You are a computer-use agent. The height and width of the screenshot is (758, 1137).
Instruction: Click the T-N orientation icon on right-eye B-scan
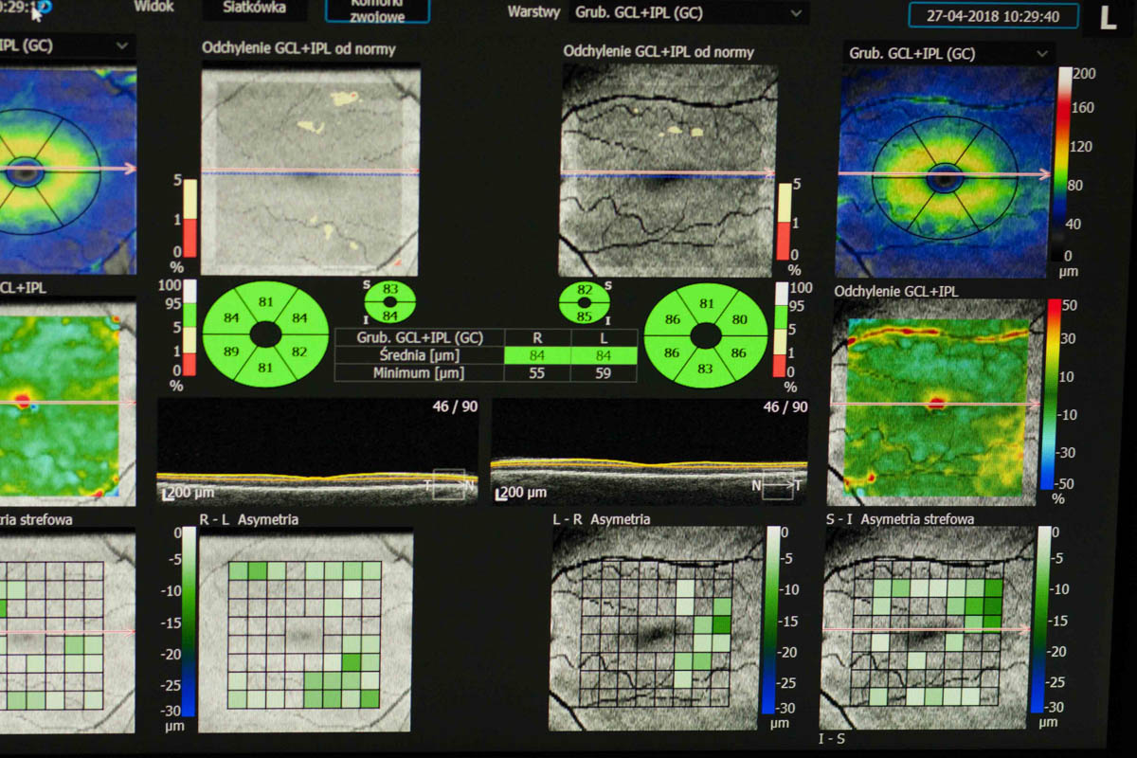450,483
